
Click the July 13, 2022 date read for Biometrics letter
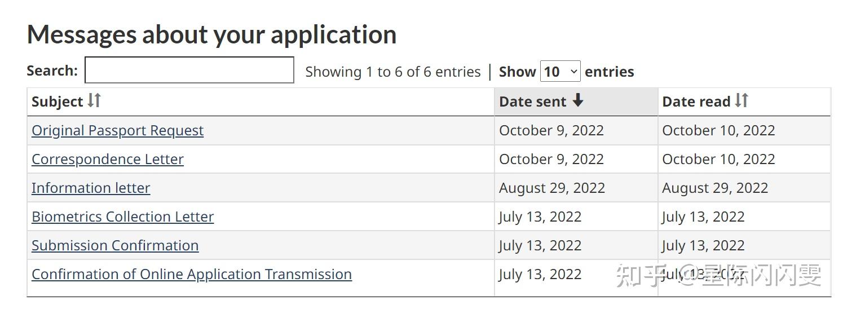point(744,217)
